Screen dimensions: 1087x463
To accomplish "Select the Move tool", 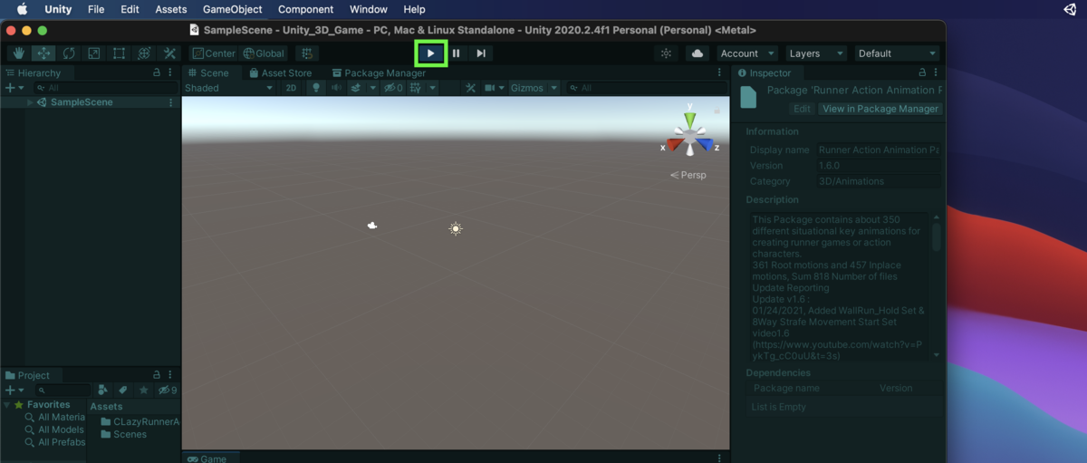I will (43, 53).
